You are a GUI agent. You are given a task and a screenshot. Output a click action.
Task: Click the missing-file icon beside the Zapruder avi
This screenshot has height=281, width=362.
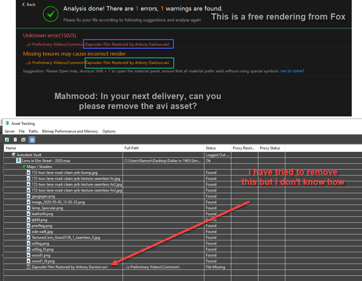click(28, 267)
